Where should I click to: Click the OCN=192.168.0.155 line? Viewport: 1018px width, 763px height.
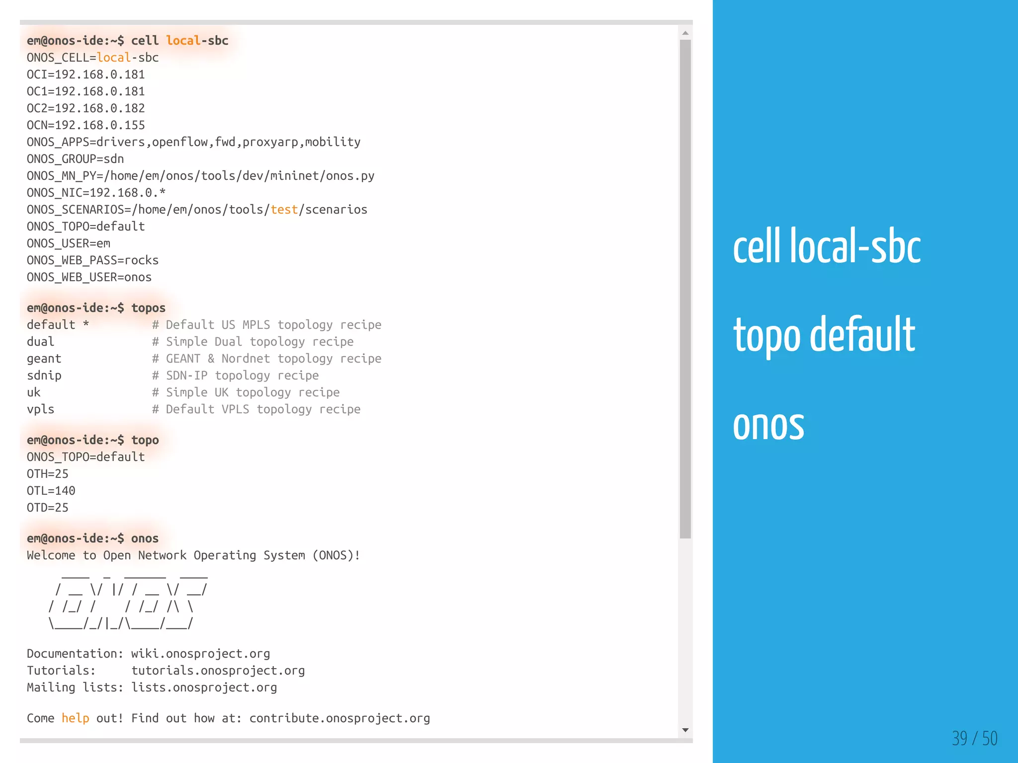[85, 125]
